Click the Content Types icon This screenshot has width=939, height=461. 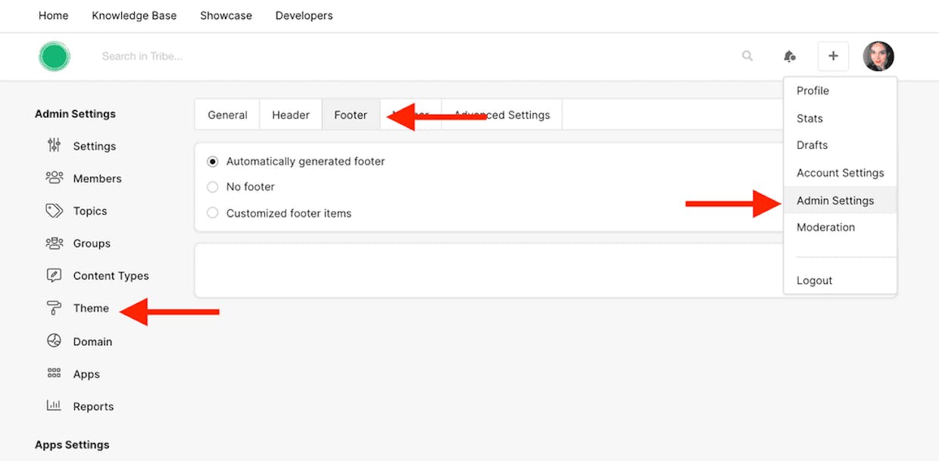54,275
